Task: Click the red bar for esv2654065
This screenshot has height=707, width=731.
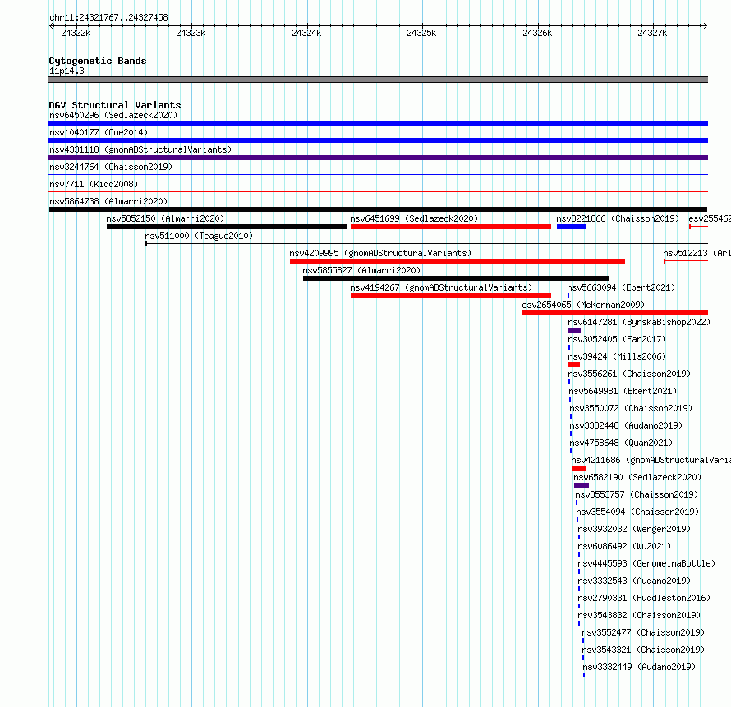Action: [x=615, y=313]
